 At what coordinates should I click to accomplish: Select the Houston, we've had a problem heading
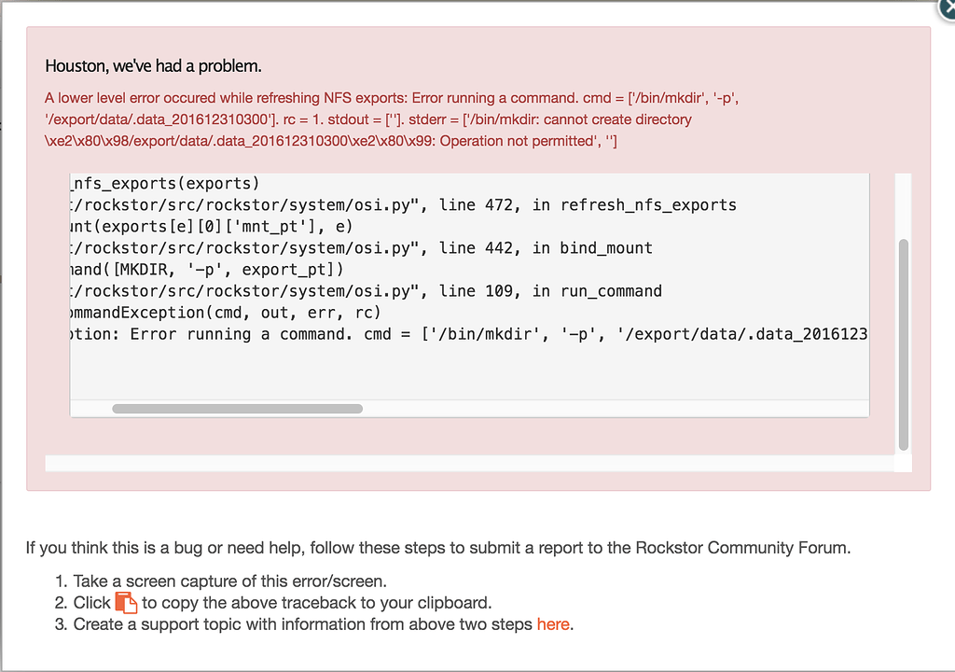click(150, 66)
